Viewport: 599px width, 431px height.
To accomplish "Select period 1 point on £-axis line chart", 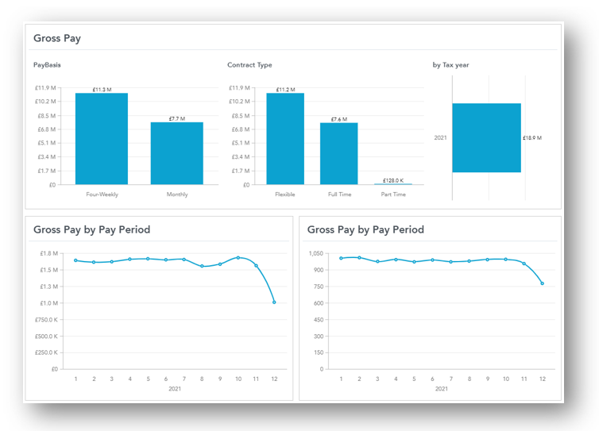I will click(75, 260).
